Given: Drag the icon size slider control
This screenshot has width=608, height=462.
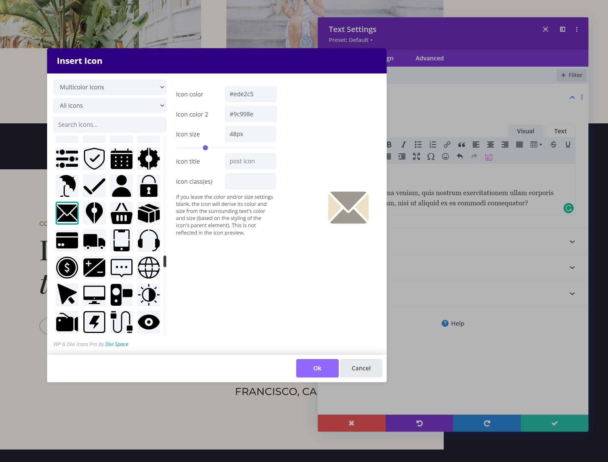Looking at the screenshot, I should click(x=205, y=147).
